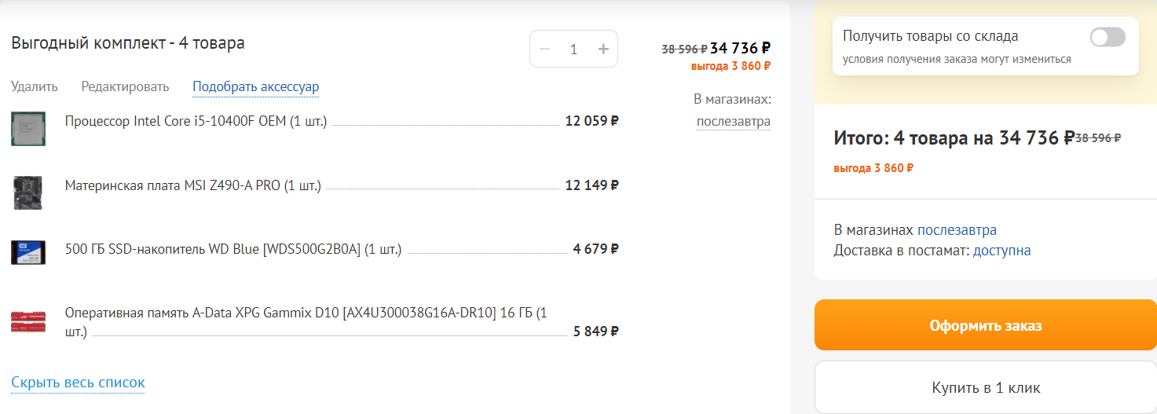Open 'Материнская плата MSI Z490-A PRO' item

click(193, 185)
